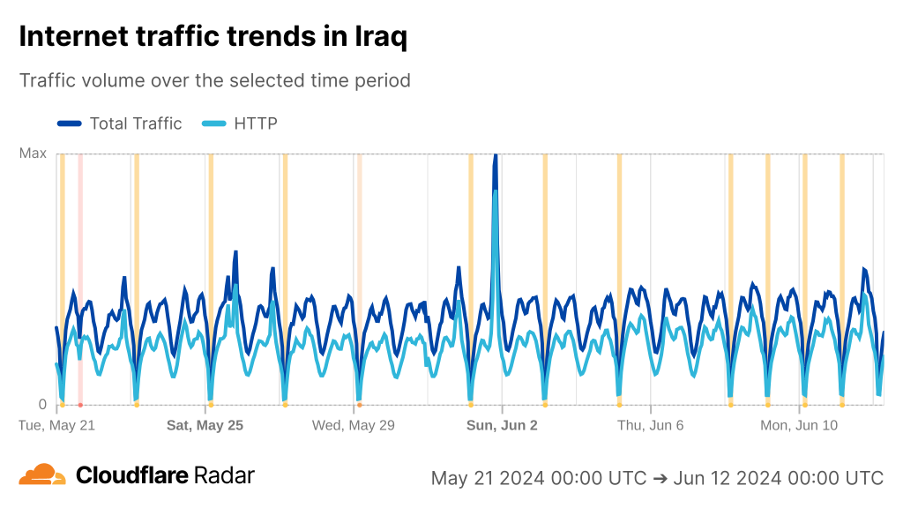Image resolution: width=903 pixels, height=508 pixels.
Task: Click the Sun, Jun 2 date label
Action: 502,425
